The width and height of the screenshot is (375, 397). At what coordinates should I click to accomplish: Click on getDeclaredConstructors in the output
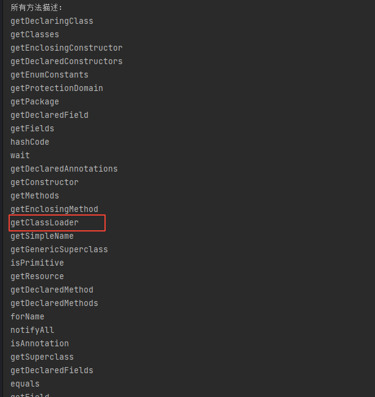coord(67,62)
